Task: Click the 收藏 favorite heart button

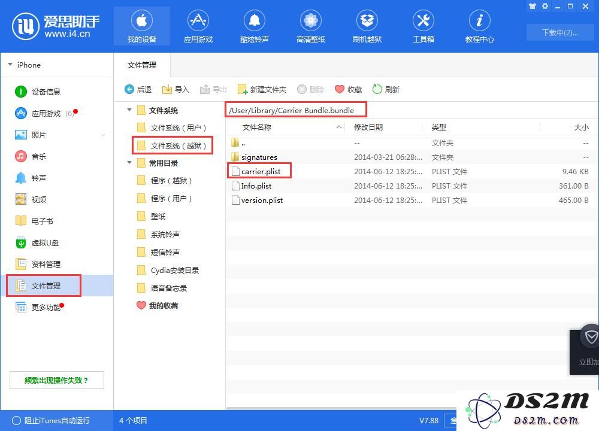Action: tap(349, 89)
